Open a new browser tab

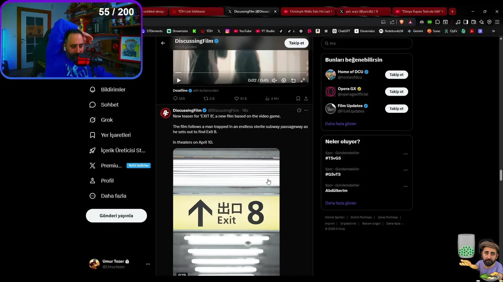click(x=452, y=11)
